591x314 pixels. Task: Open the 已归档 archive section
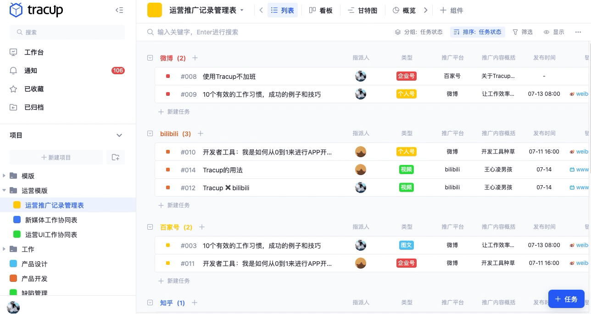34,107
